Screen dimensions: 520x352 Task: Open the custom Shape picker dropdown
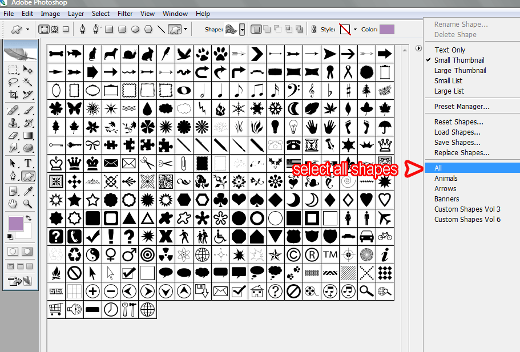pyautogui.click(x=242, y=30)
